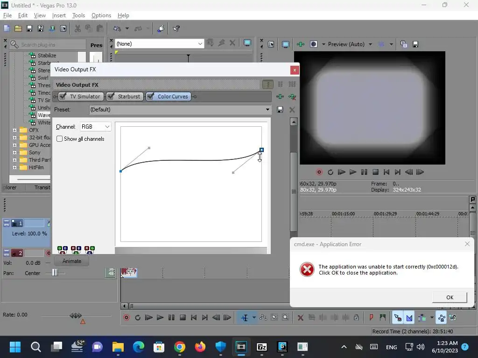Image resolution: width=478 pixels, height=358 pixels.
Task: Click Stop in the preview transport controls
Action: click(x=376, y=172)
